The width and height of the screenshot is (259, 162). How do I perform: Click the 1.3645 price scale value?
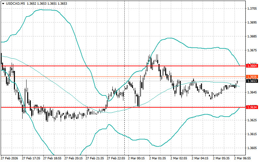click(x=252, y=92)
